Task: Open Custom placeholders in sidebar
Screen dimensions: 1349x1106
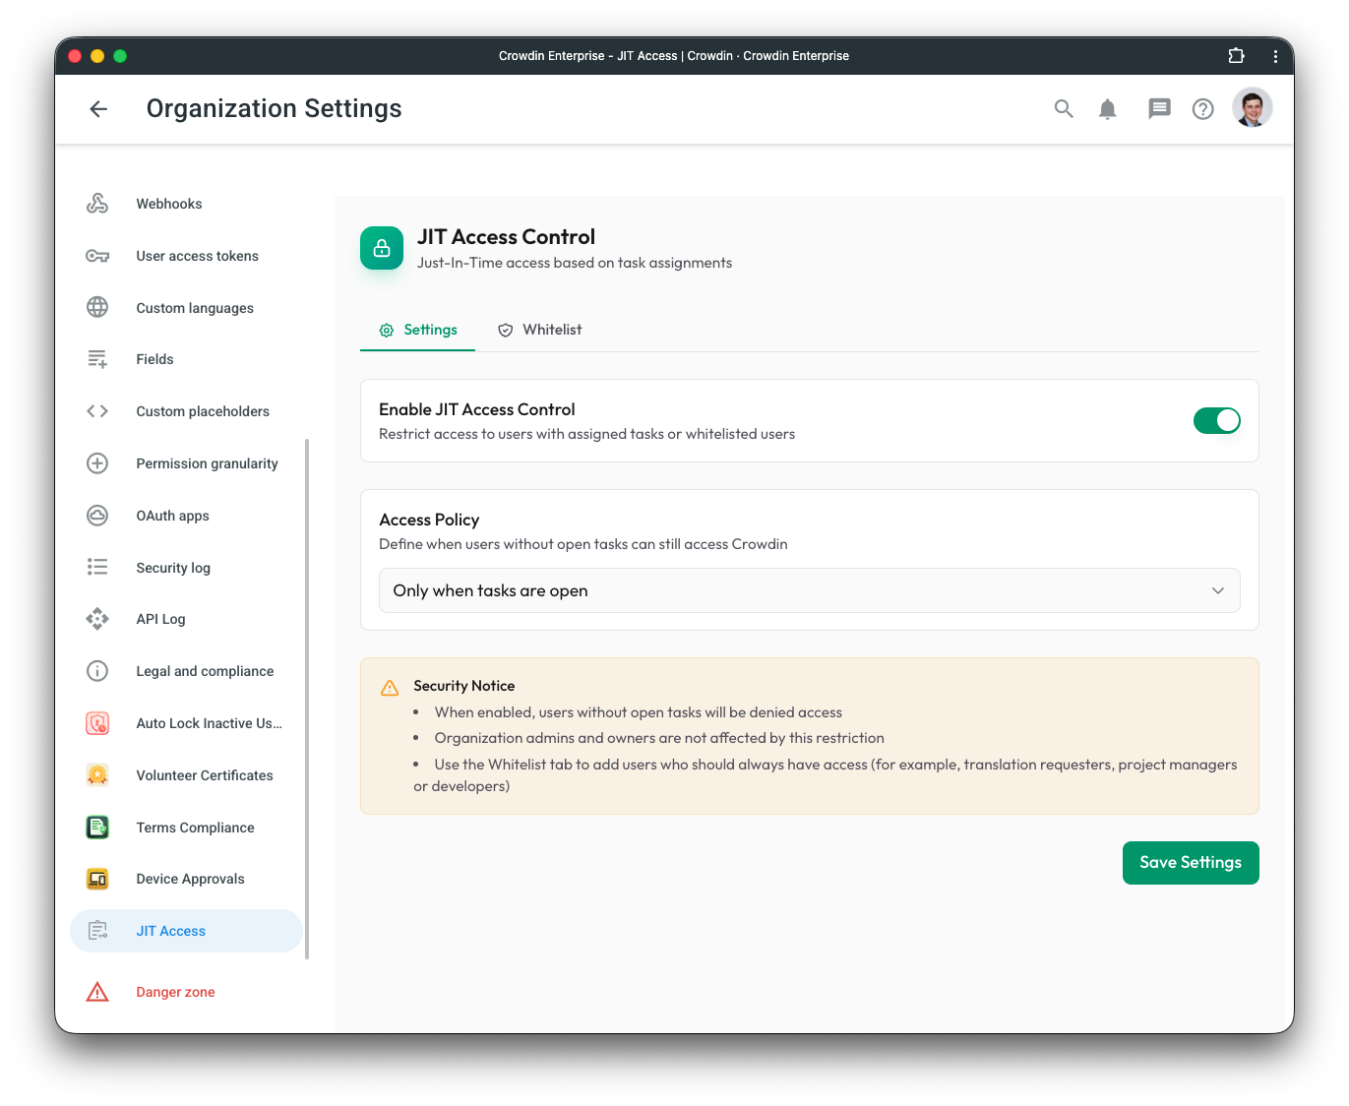Action: (203, 411)
